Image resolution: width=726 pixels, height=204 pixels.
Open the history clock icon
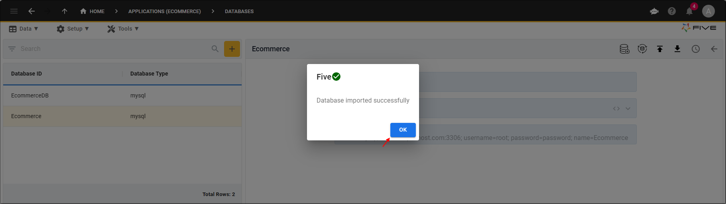tap(696, 49)
